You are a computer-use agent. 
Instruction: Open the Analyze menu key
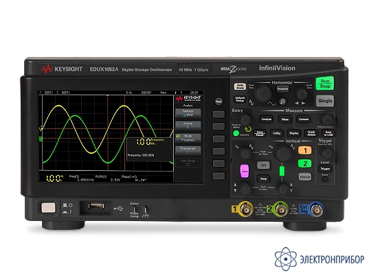266,119
